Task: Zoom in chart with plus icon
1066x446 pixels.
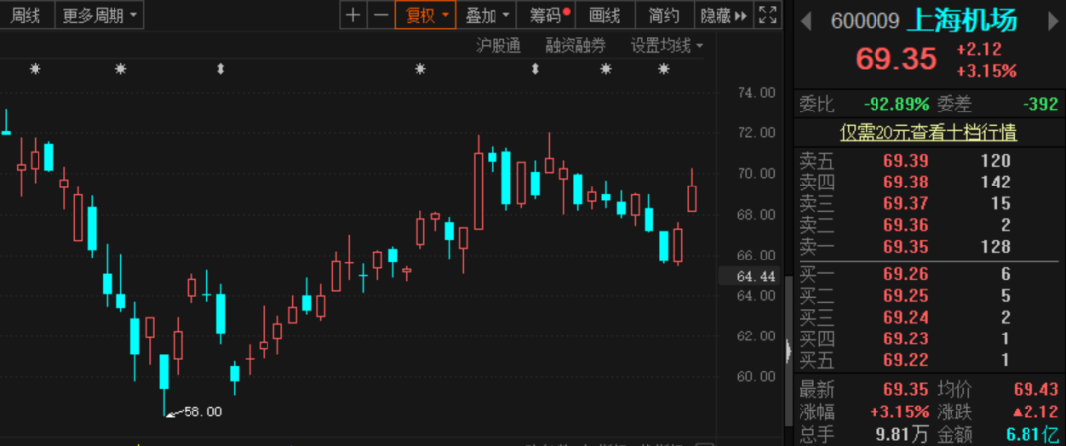Action: 352,14
